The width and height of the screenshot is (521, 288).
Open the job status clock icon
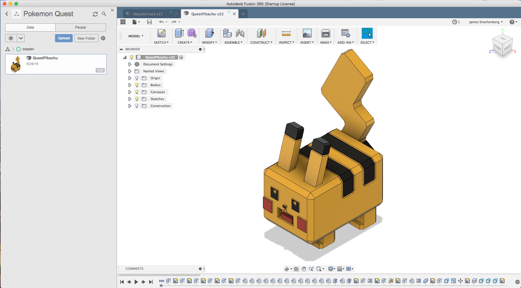click(x=455, y=22)
